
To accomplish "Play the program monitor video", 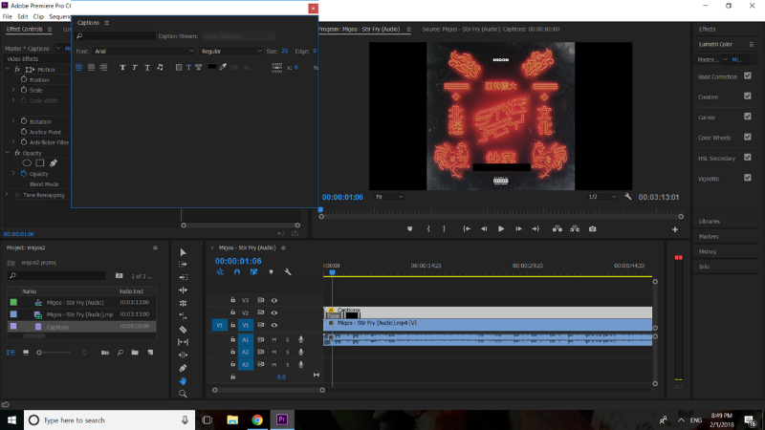I will point(501,228).
